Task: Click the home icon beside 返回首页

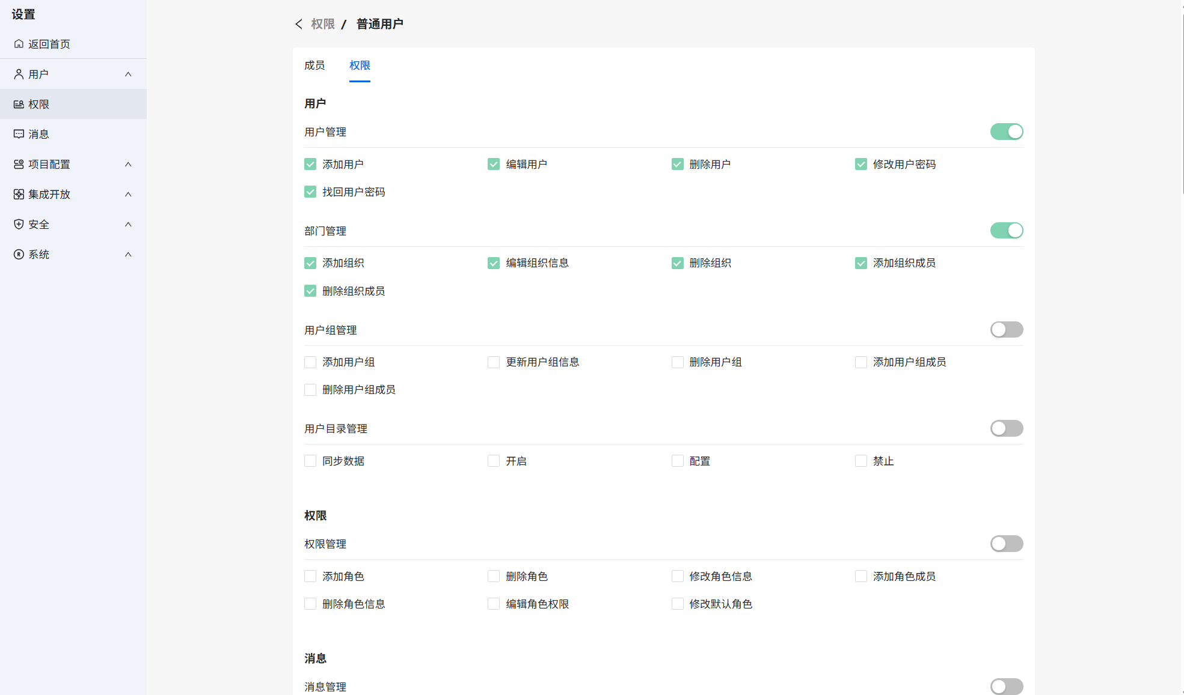Action: (19, 44)
